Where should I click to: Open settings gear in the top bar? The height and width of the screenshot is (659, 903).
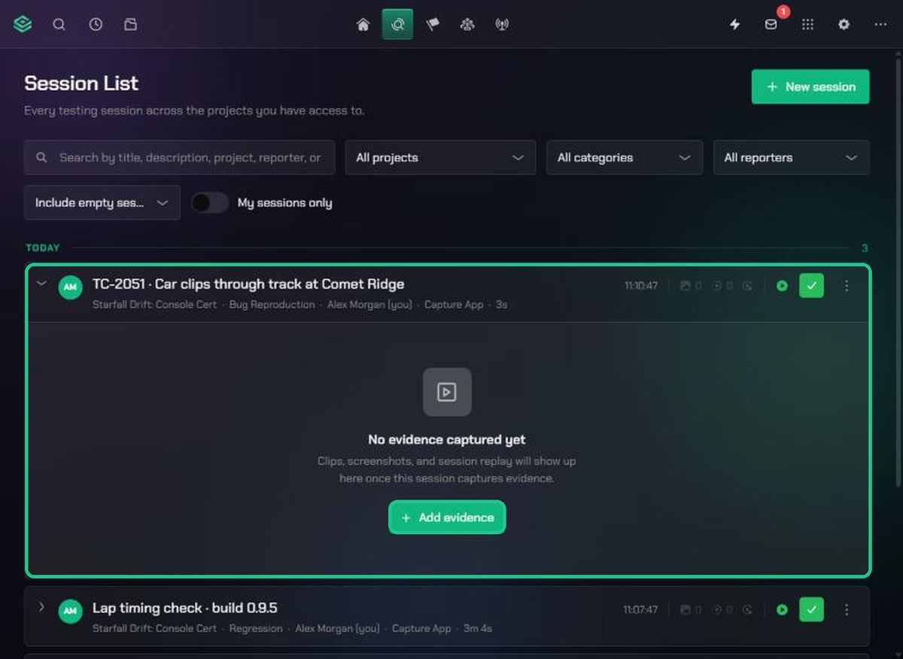click(844, 25)
